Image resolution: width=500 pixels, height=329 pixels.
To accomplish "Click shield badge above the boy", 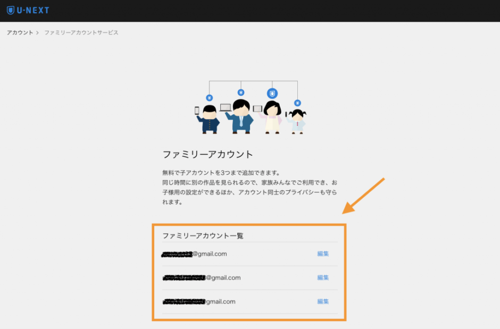I will click(209, 98).
